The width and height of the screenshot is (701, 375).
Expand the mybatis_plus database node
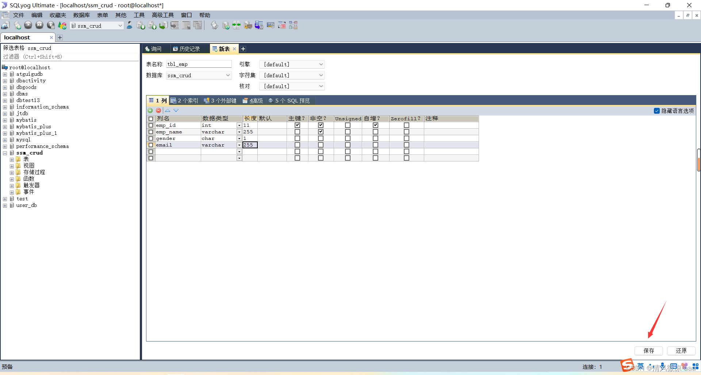coord(5,127)
